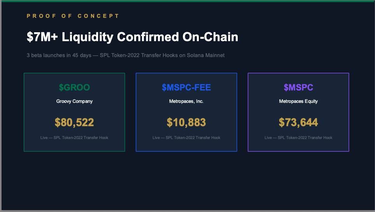The height and width of the screenshot is (212, 375).
Task: Click the purple $MSPC ticker heading
Action: click(298, 88)
